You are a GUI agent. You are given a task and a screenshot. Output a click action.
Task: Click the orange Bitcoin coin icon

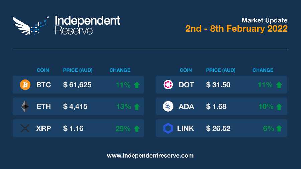click(x=25, y=84)
